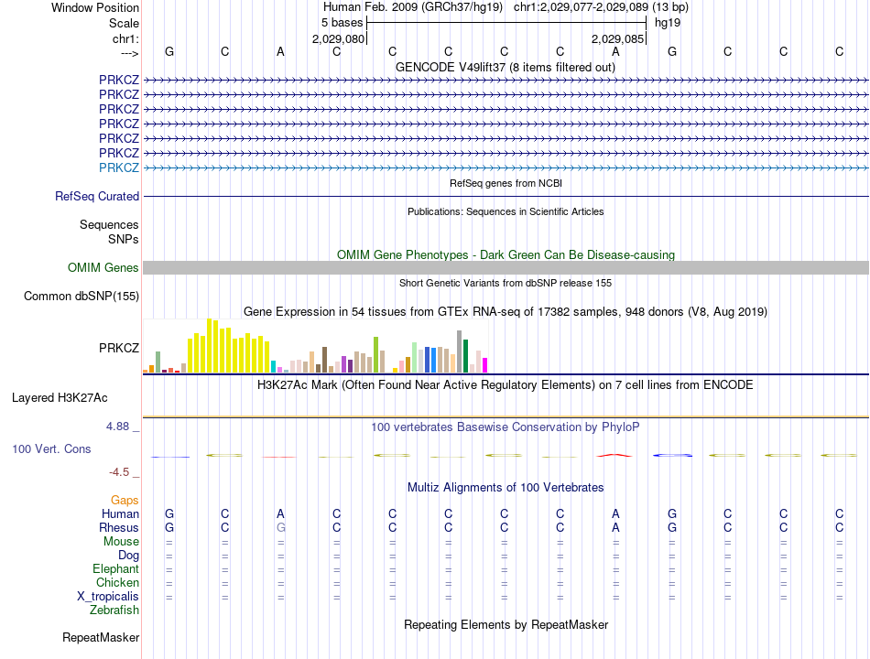Viewport: 870px width, 659px height.
Task: Open the RefSeq Curated track label
Action: tap(97, 197)
